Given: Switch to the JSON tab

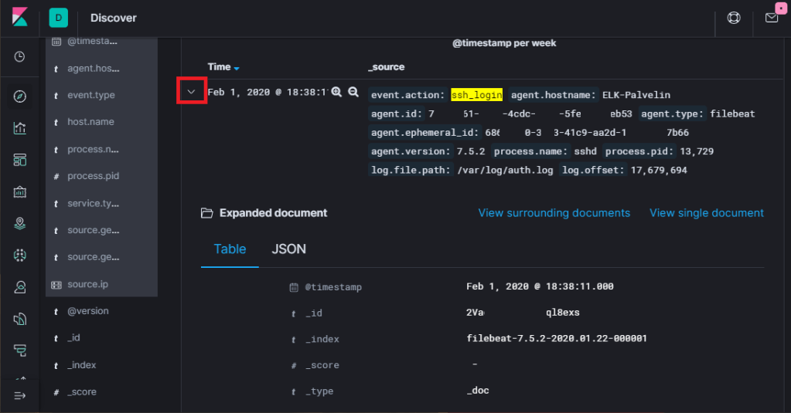Looking at the screenshot, I should 288,249.
